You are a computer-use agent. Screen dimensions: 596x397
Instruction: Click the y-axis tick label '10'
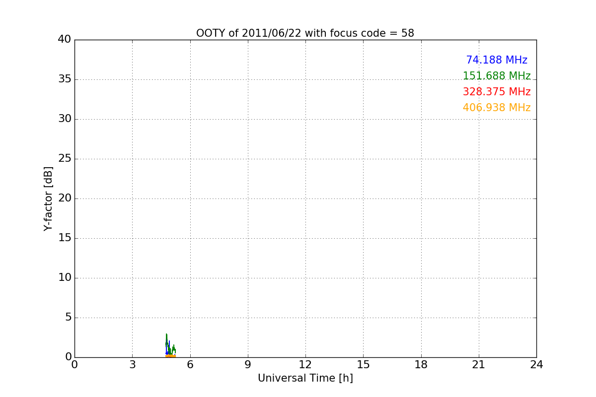click(x=65, y=278)
